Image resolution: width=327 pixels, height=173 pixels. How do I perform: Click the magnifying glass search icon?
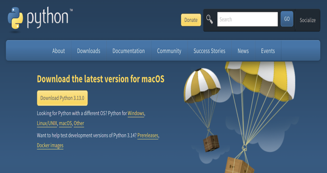(210, 19)
